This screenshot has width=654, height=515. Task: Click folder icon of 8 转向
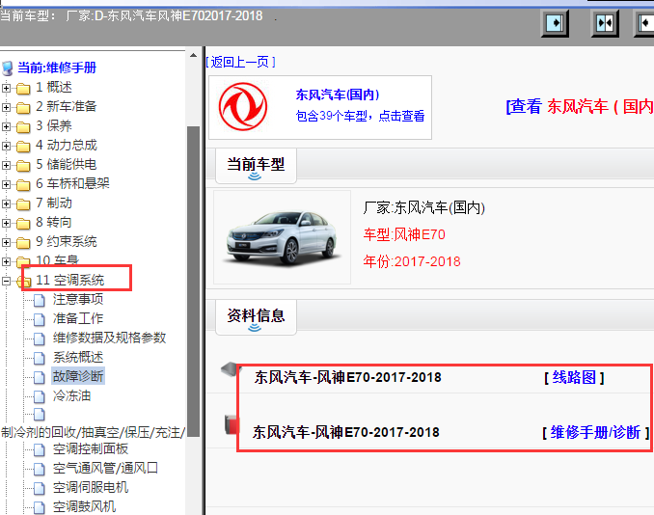coord(23,223)
